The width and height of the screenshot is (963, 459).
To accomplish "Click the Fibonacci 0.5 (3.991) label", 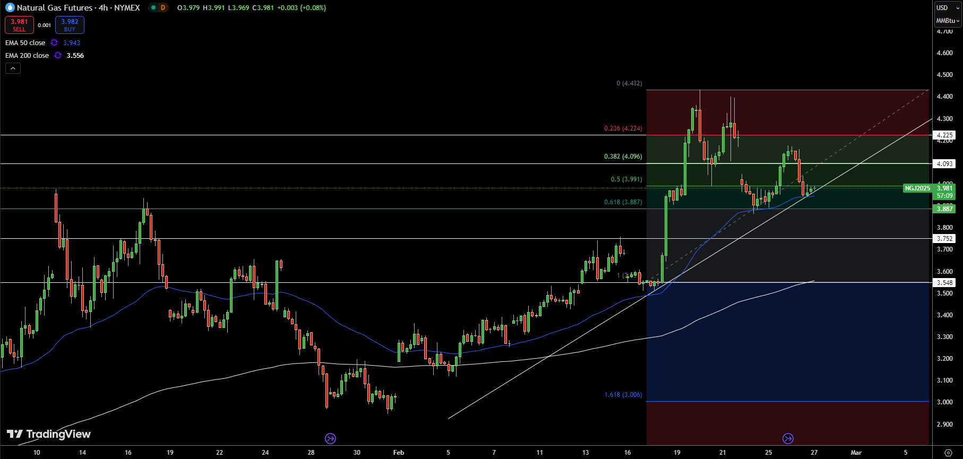I will 626,179.
